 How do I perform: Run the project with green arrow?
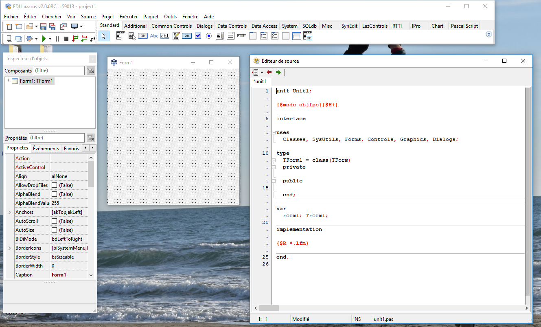tap(44, 38)
